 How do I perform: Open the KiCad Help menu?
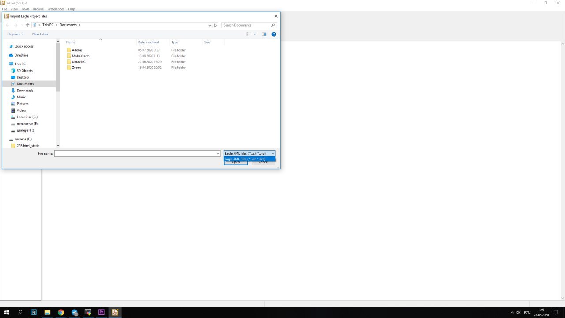tap(72, 9)
